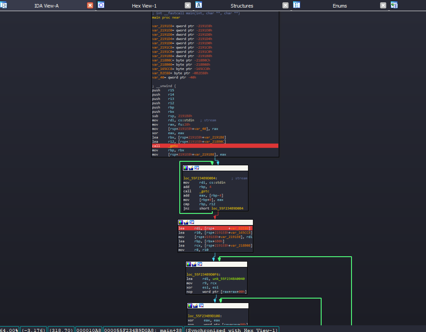Image resolution: width=426 pixels, height=332 pixels.
Task: Switch to the Enums tab
Action: (x=339, y=6)
